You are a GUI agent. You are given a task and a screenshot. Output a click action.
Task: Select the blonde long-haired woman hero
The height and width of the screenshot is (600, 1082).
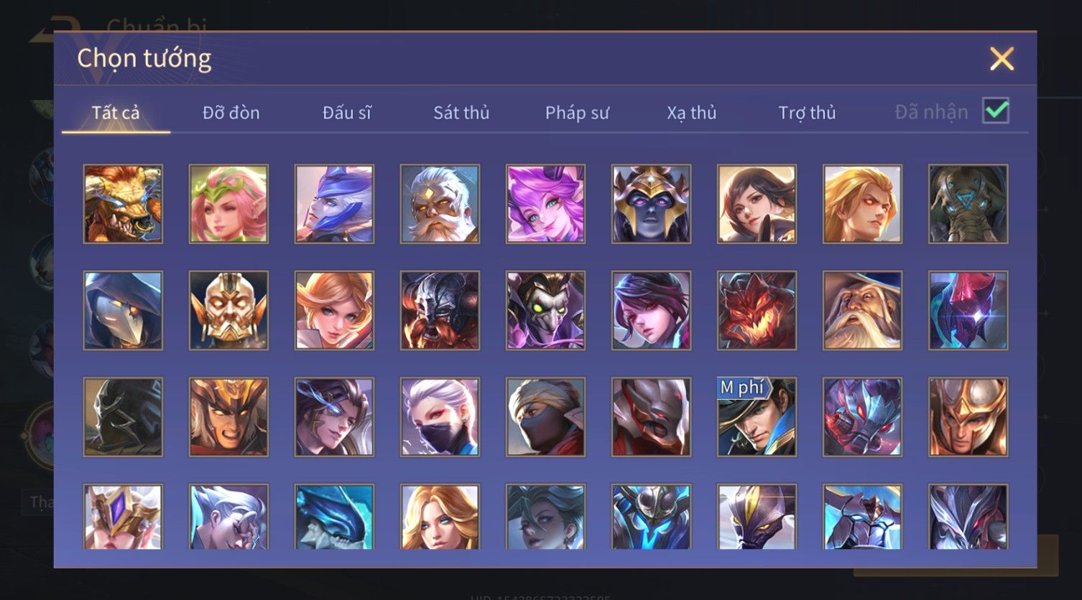click(x=440, y=517)
